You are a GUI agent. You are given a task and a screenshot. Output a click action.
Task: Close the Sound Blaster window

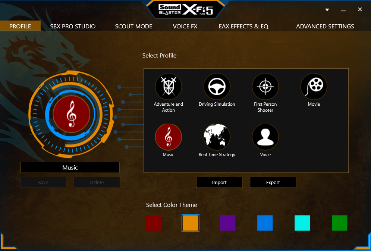(x=360, y=9)
